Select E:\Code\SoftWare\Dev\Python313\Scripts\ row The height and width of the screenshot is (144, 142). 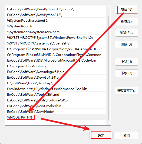click(x=56, y=9)
